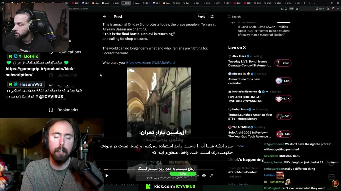
Task: Seek on the video progress bar
Action: (x=159, y=170)
